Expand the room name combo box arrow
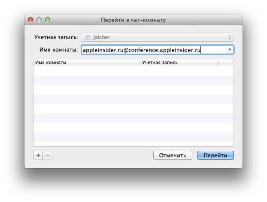Viewport: 267px width, 202px height. click(x=230, y=50)
